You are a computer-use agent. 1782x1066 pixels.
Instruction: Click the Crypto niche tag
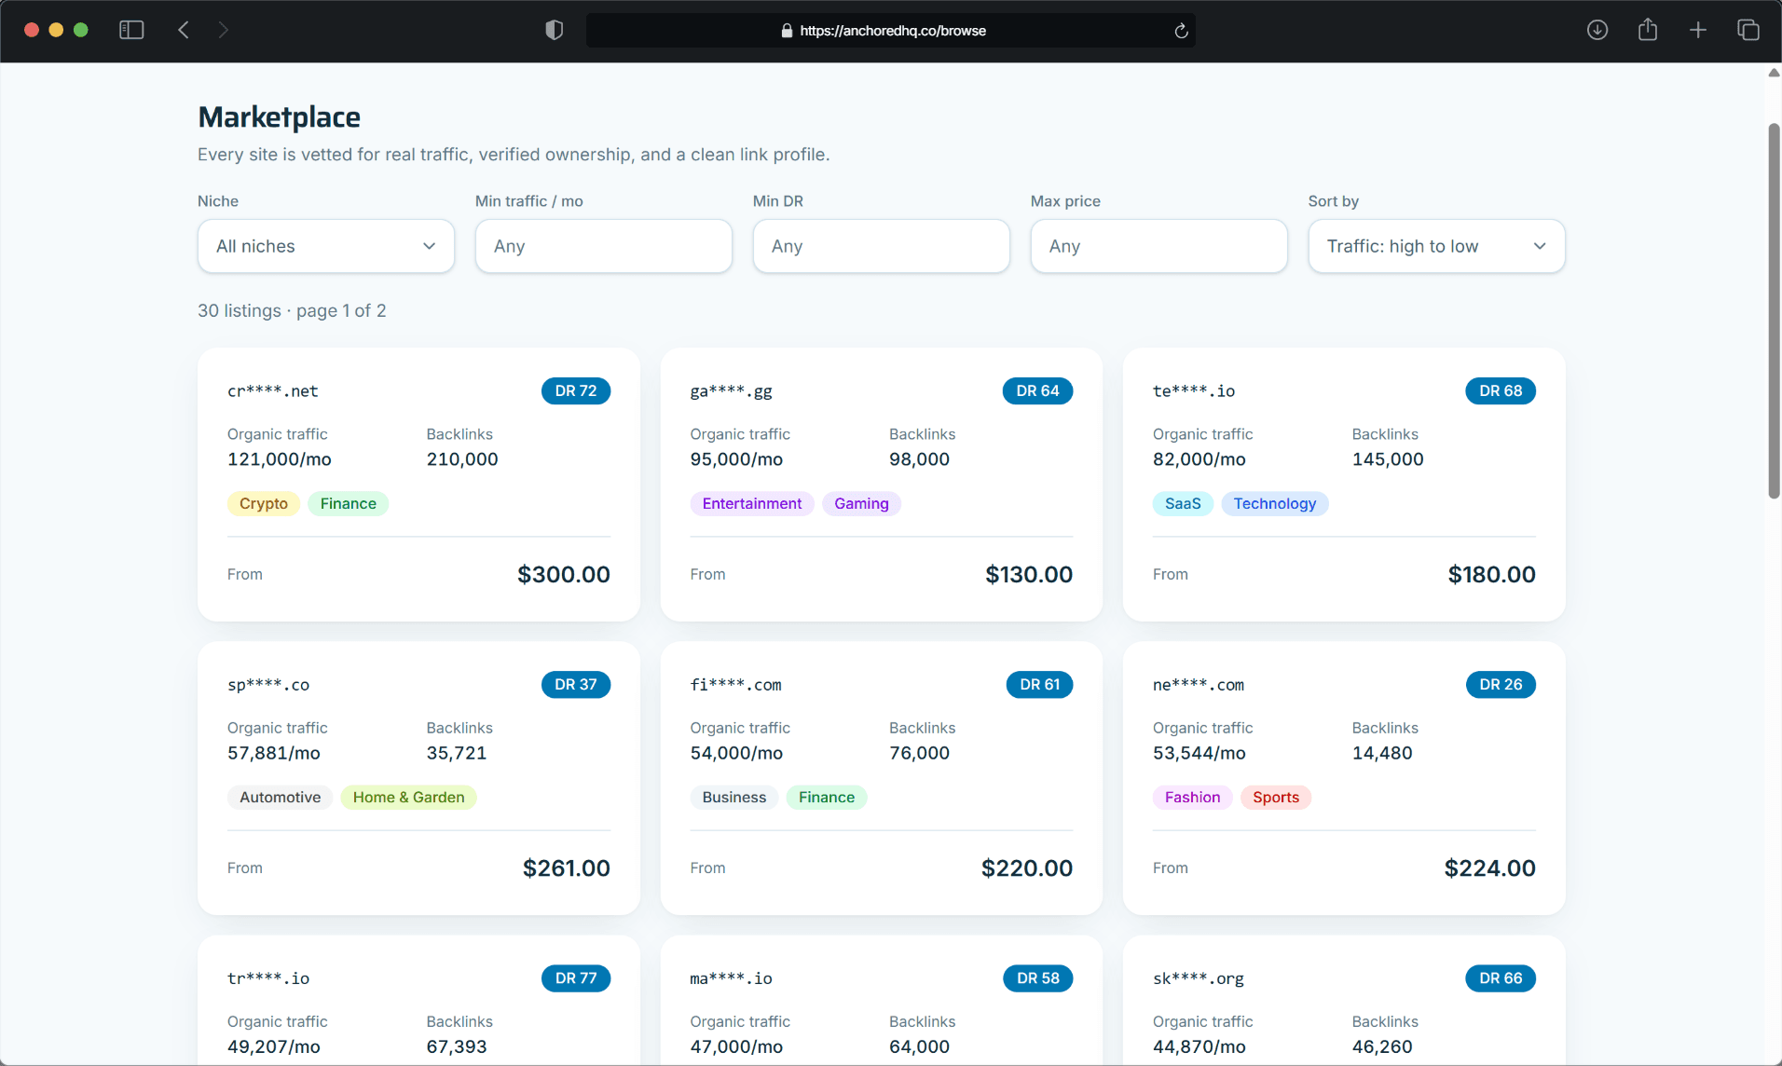tap(264, 504)
